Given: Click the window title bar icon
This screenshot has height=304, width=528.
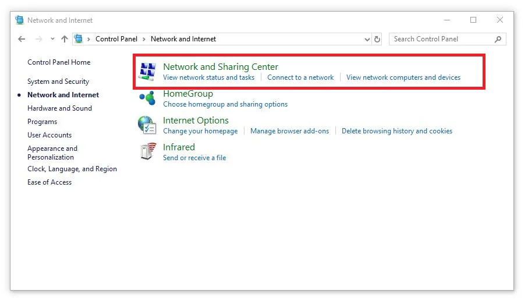Looking at the screenshot, I should 20,20.
